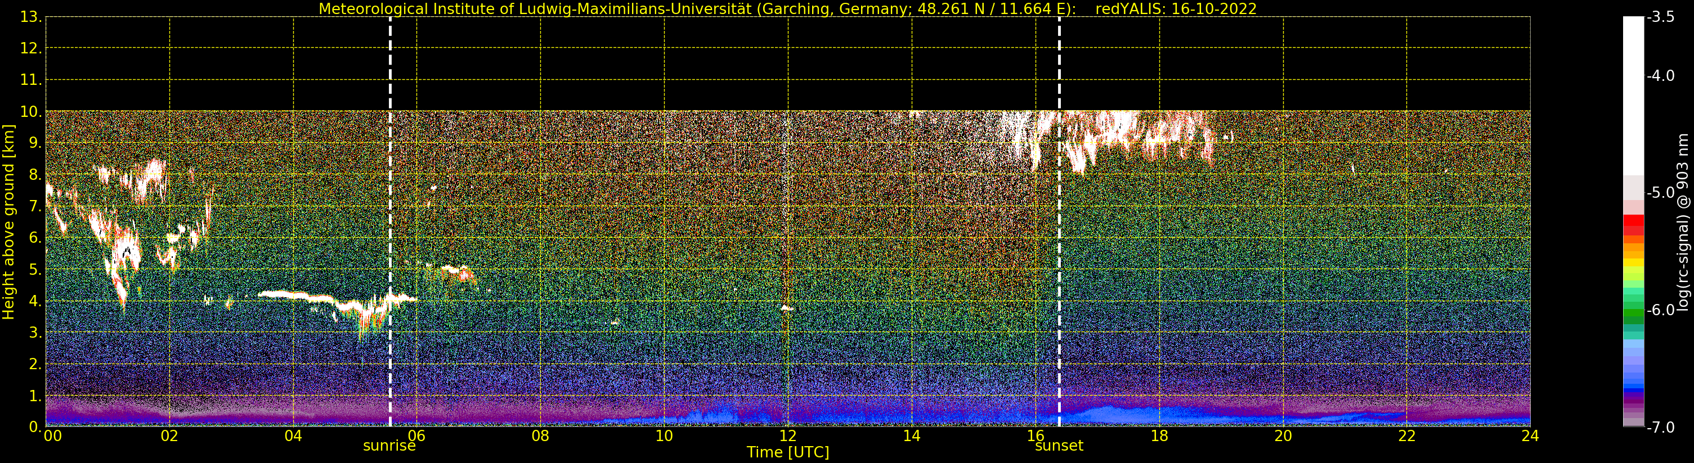
Task: Click the 'Height above ground [km]' axis label
Action: click(8, 222)
